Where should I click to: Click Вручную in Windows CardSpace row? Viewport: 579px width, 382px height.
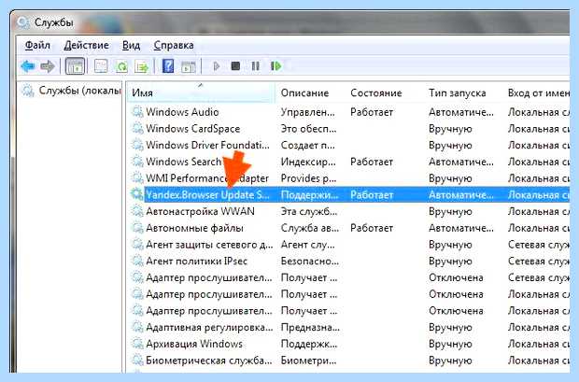pyautogui.click(x=450, y=129)
